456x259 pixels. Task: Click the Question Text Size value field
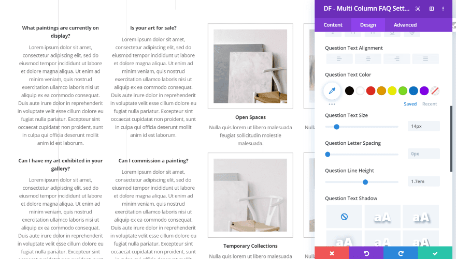click(x=424, y=126)
